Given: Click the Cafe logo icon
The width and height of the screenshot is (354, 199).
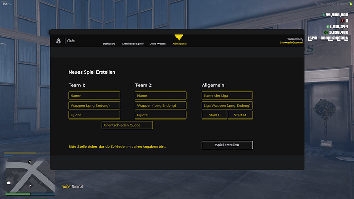Looking at the screenshot, I should tap(58, 41).
